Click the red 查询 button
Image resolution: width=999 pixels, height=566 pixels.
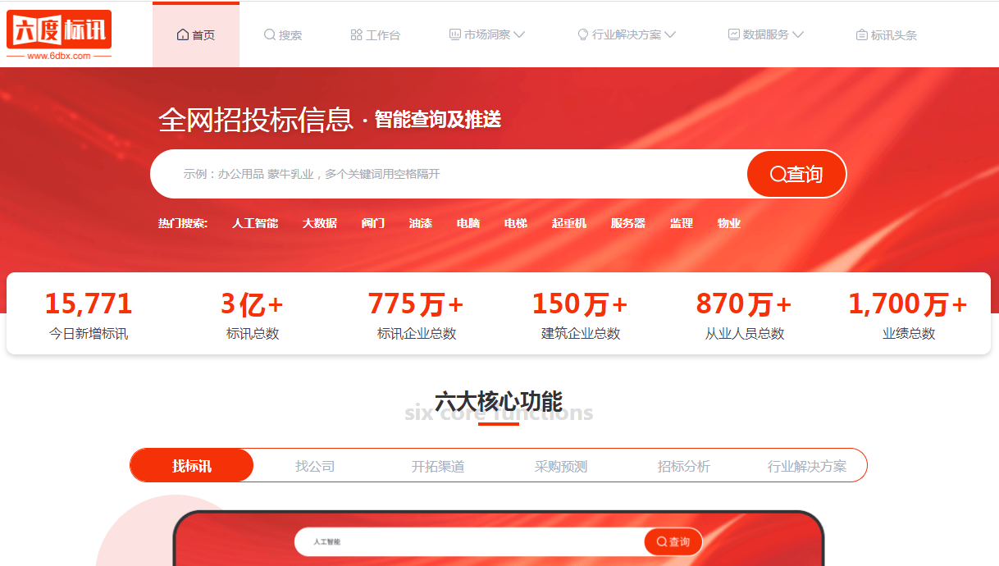[x=796, y=174]
